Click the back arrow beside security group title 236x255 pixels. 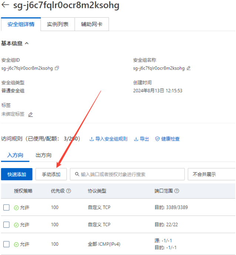tap(6, 6)
